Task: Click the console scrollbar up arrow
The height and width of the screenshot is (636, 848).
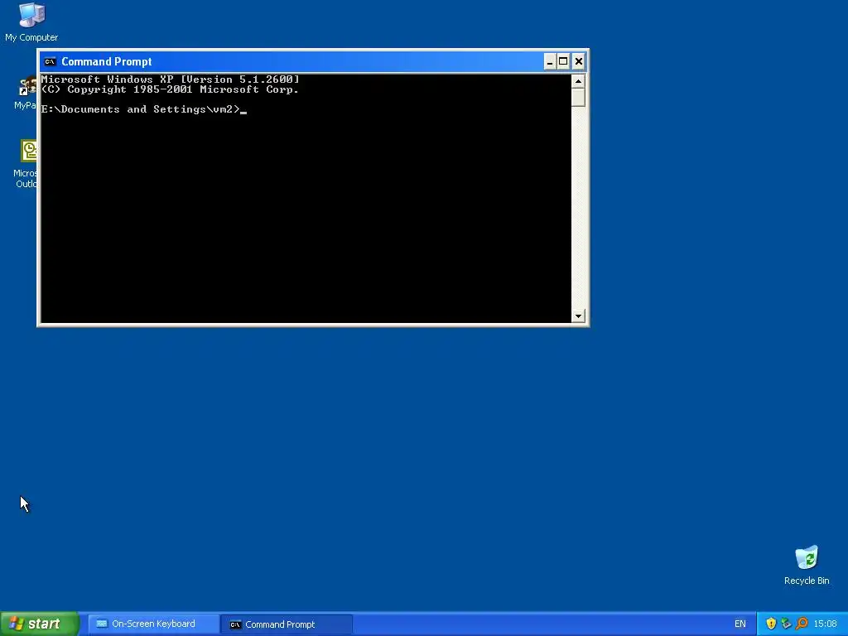Action: tap(578, 82)
